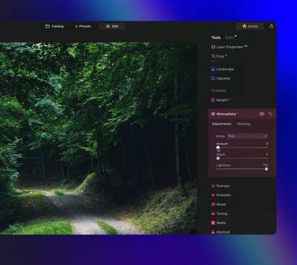This screenshot has height=265, width=297.
Task: Click the Creative section heading
Action: pos(219,91)
